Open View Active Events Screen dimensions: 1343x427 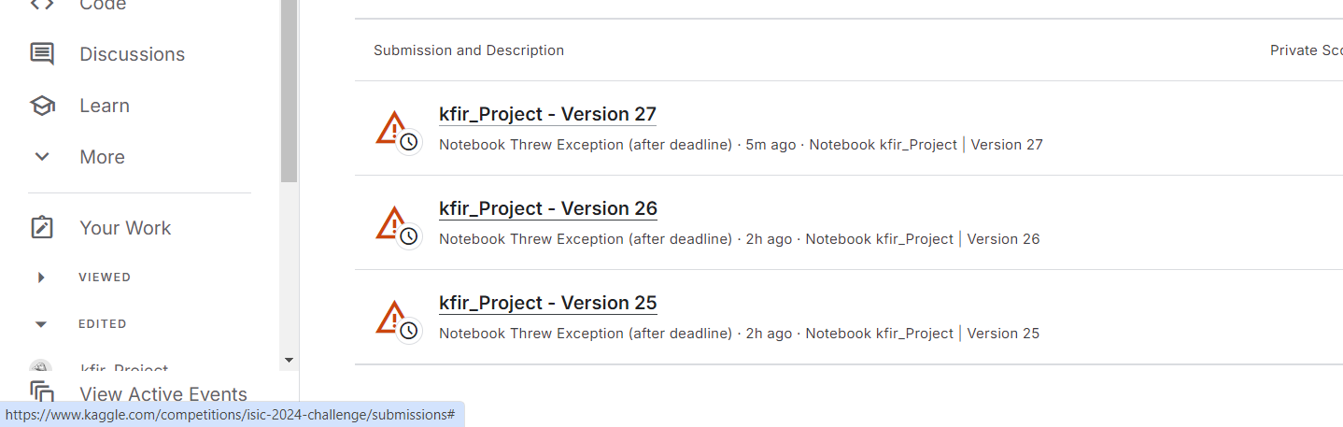click(x=163, y=394)
